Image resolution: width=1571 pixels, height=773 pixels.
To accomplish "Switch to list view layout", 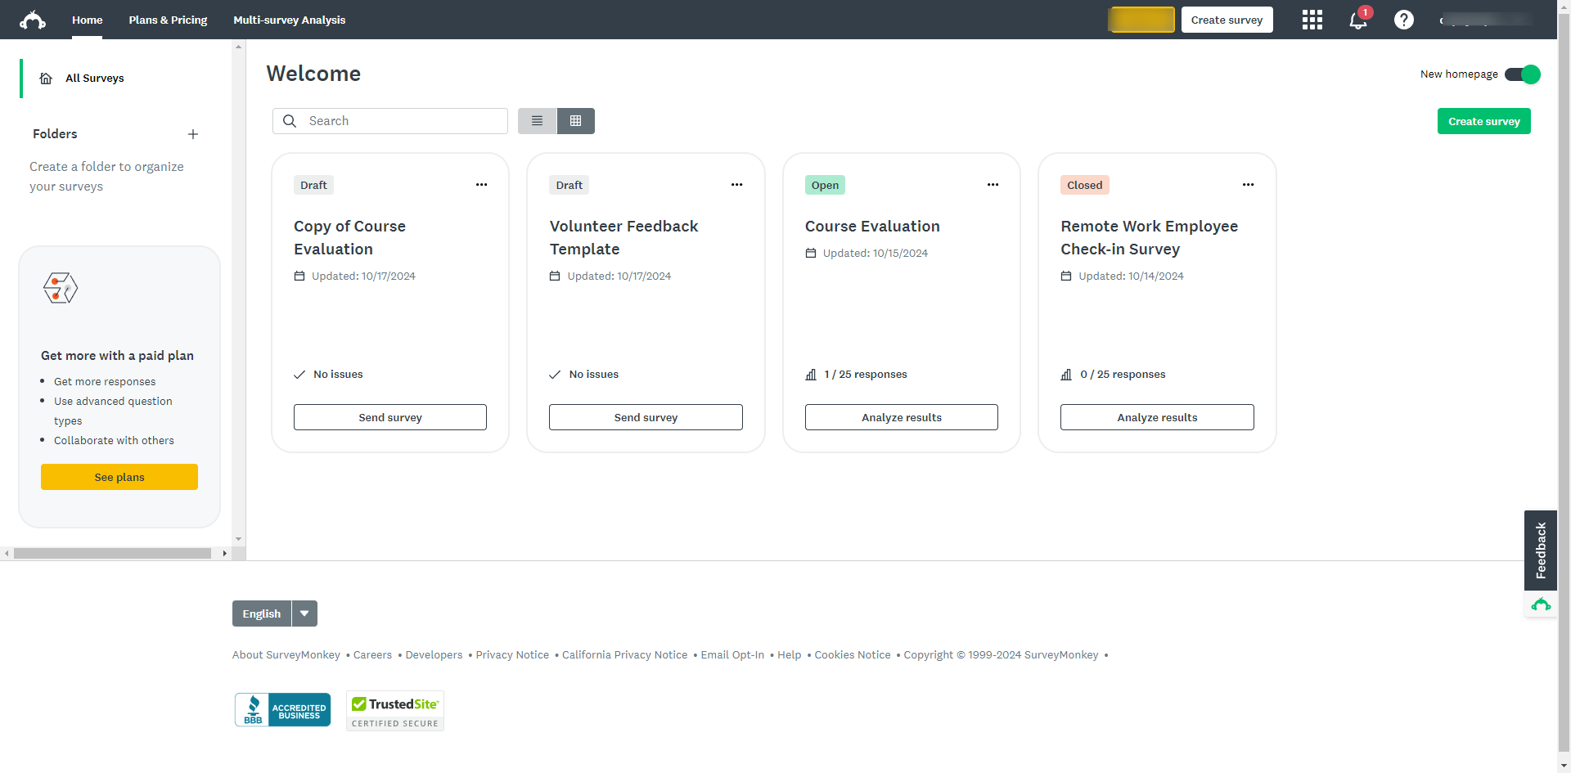I will [537, 121].
